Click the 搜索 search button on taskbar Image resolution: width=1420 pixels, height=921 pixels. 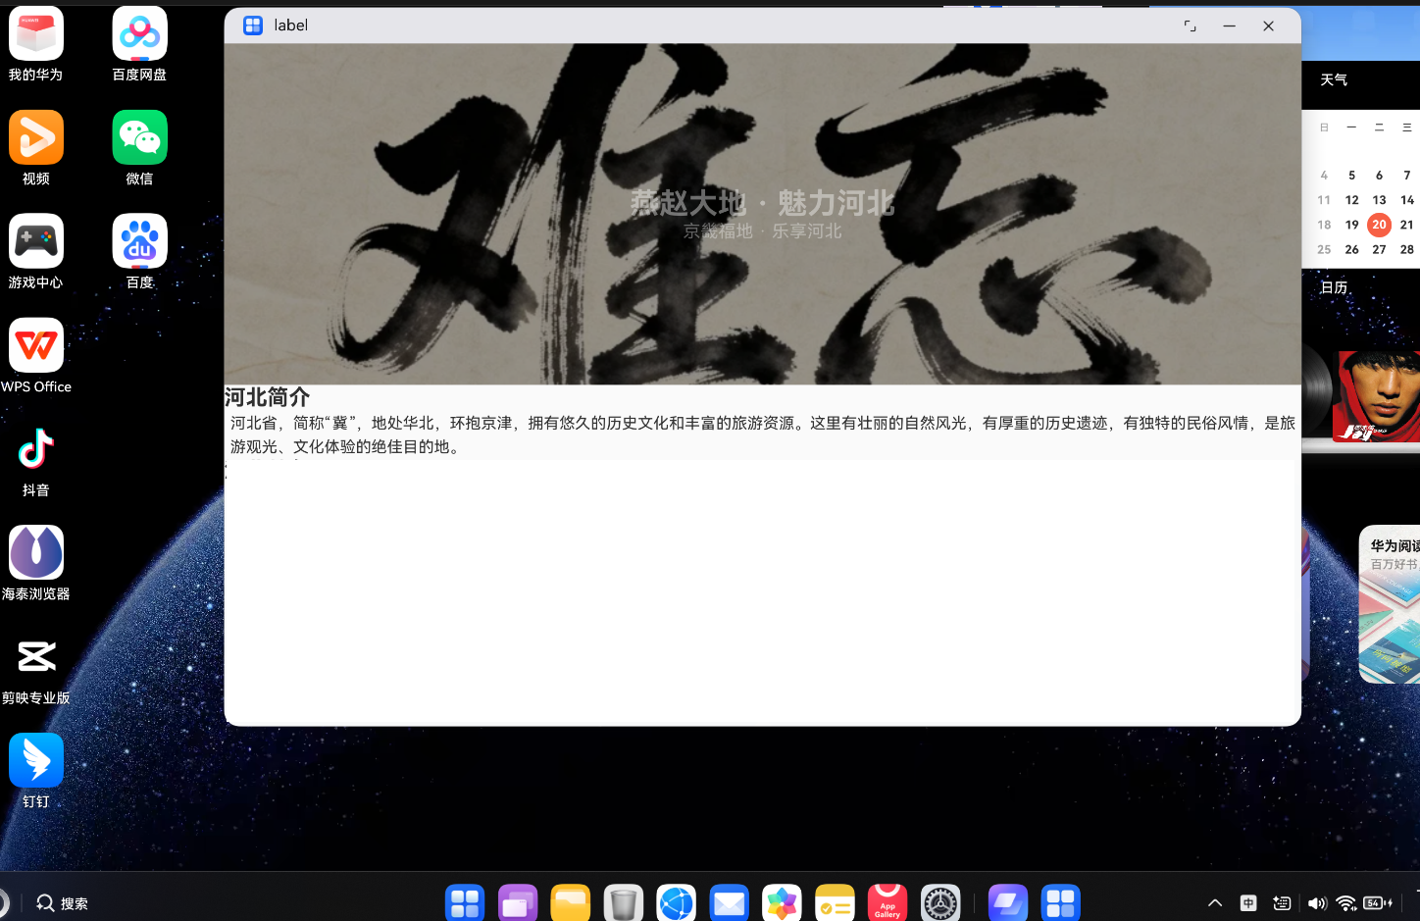63,903
